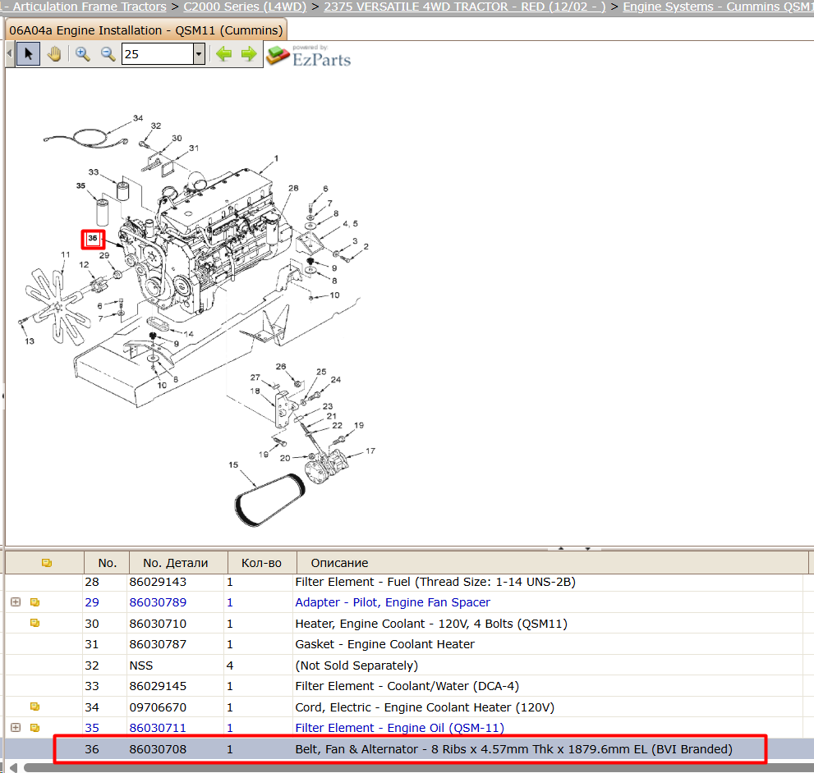Click the zoom value field showing 25
This screenshot has height=773, width=814.
tap(158, 54)
